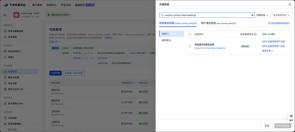Screen dimensions: 295x132
Task: Close the 开通权限 dialog panel
Action: click(289, 4)
